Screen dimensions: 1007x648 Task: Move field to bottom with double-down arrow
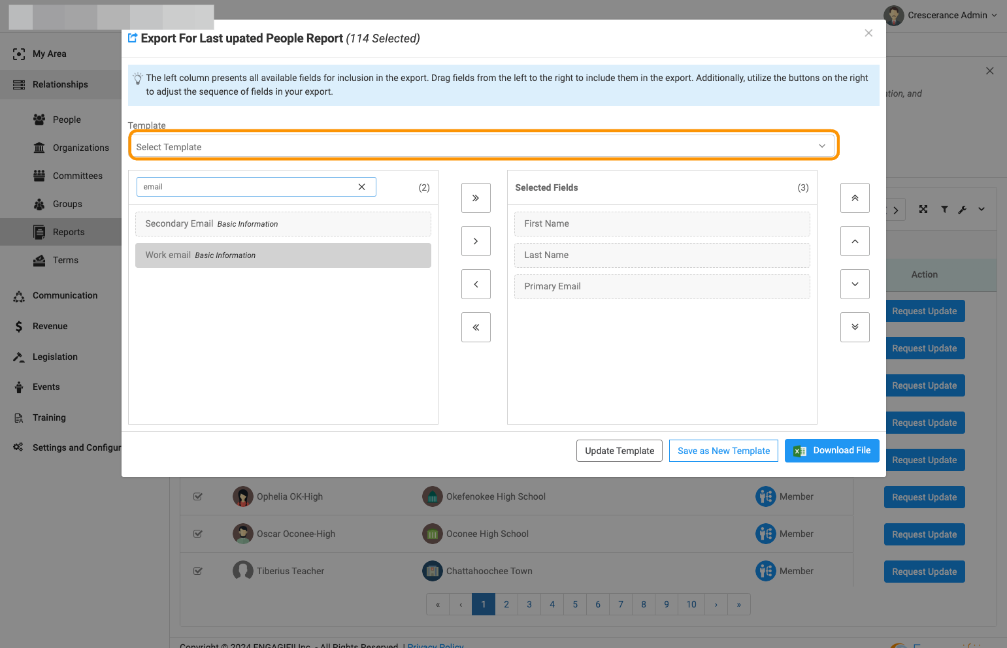pos(855,327)
